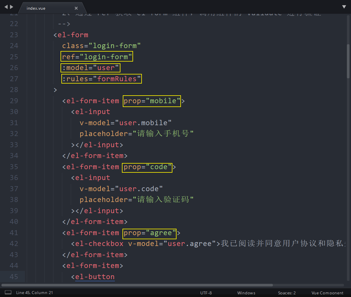351x297 pixels.
Task: Click the highlighted ref="login-form" attribute
Action: (x=97, y=57)
